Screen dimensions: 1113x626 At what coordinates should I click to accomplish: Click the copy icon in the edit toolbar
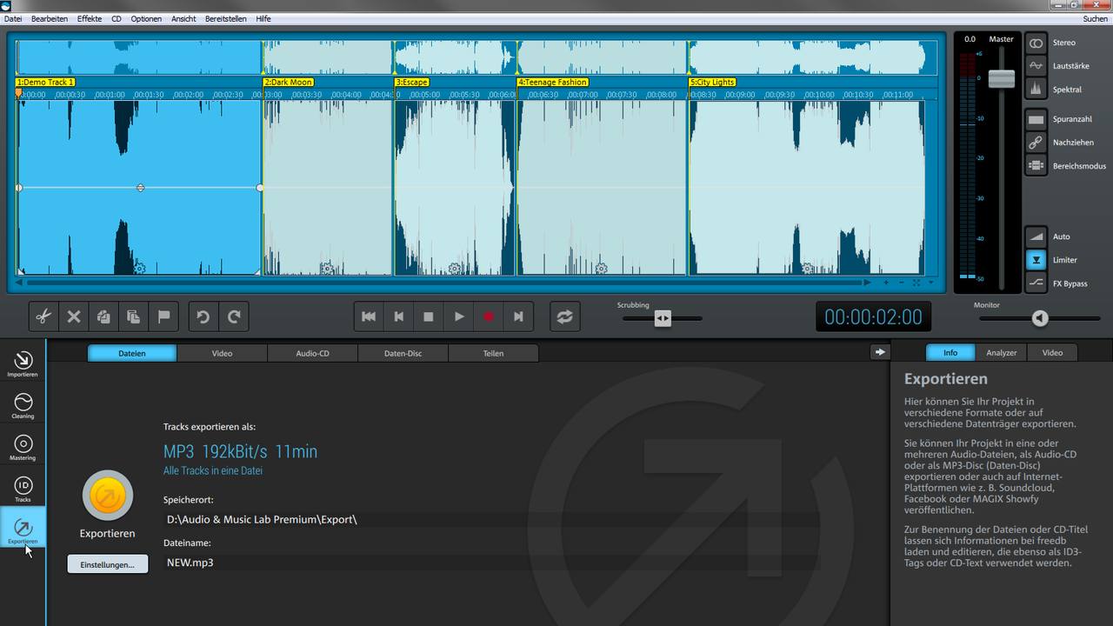[x=103, y=317]
